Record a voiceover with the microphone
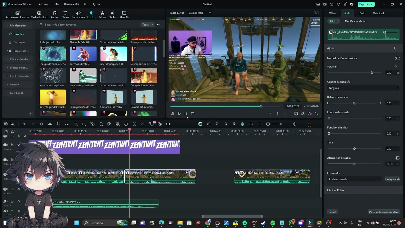Viewport: 405px width, 228px height. (x=226, y=124)
